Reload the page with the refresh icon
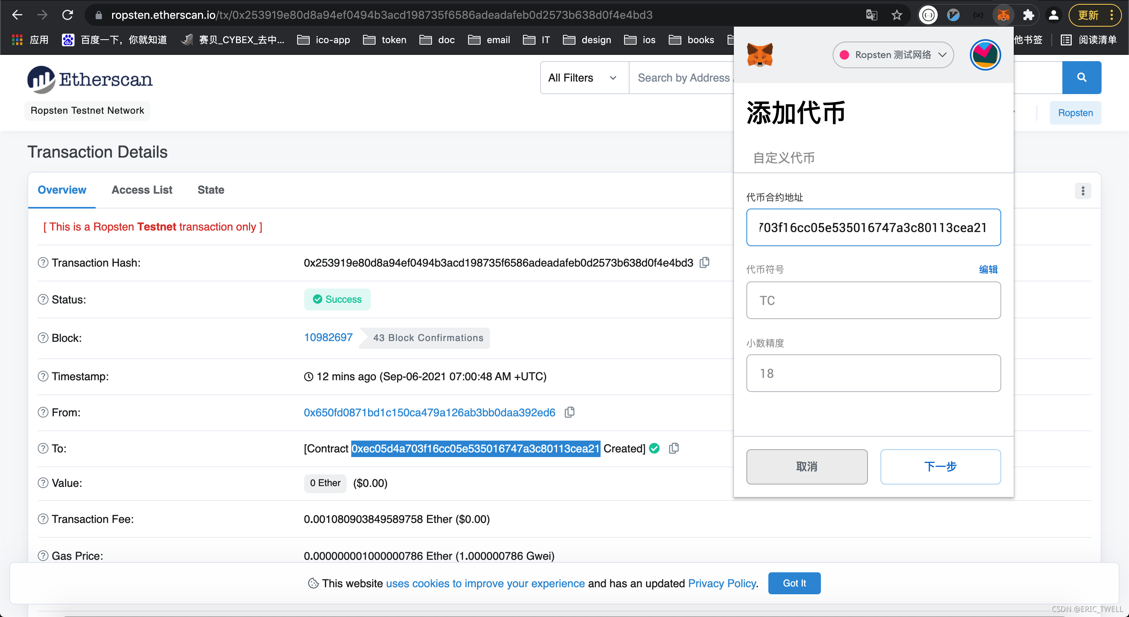The image size is (1129, 617). [67, 15]
